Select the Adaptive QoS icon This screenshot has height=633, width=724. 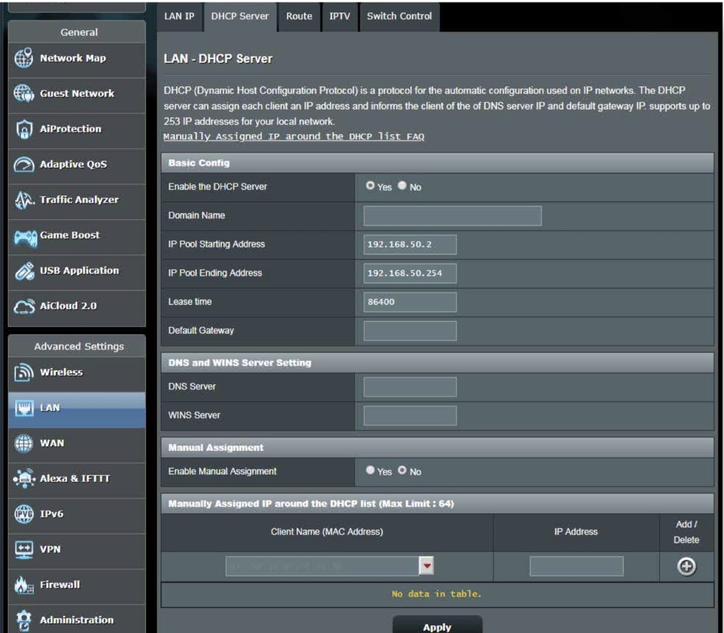coord(24,164)
